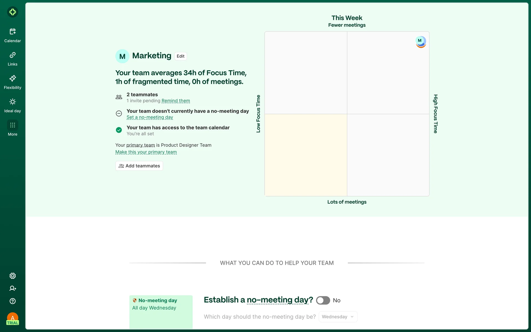Image resolution: width=531 pixels, height=332 pixels.
Task: Click the primary team underlined term
Action: (x=140, y=145)
